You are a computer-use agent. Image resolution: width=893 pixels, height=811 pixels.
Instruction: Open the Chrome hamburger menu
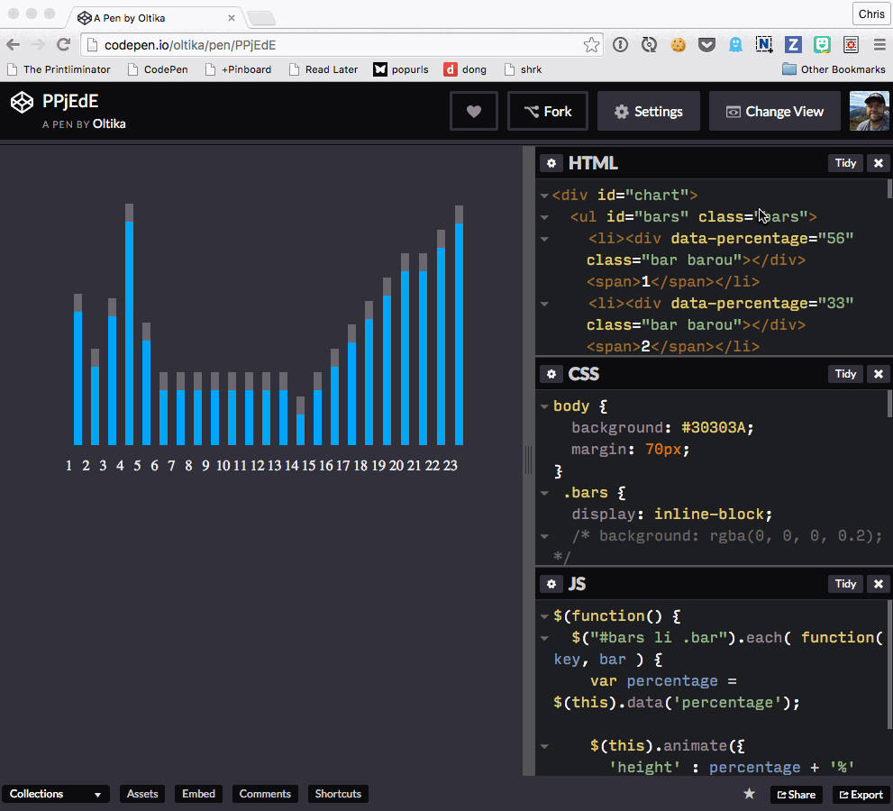[x=879, y=44]
